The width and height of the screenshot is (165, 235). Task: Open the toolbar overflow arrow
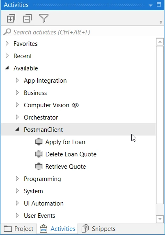pos(161,23)
